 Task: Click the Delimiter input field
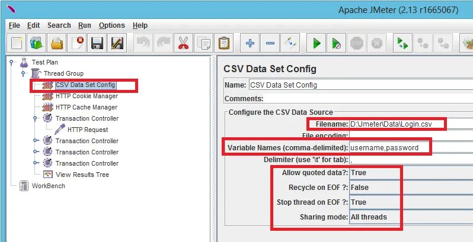(411, 160)
